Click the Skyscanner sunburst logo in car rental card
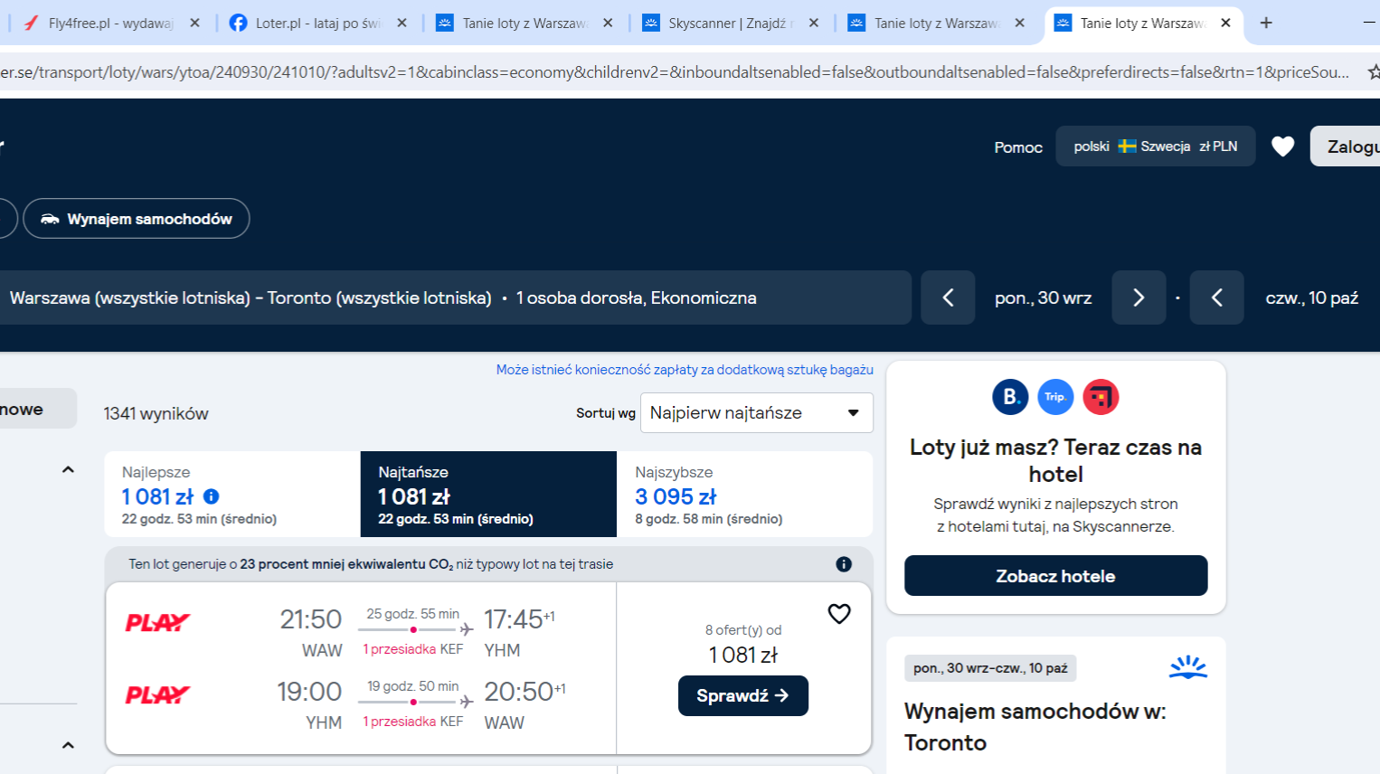 (1188, 667)
